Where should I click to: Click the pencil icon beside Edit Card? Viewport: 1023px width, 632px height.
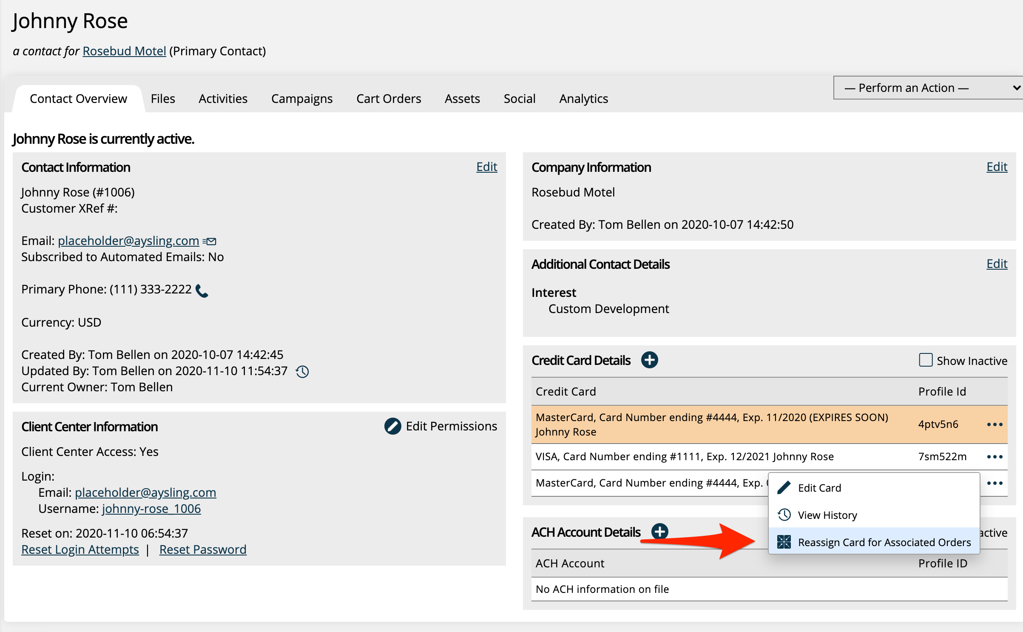click(x=784, y=488)
